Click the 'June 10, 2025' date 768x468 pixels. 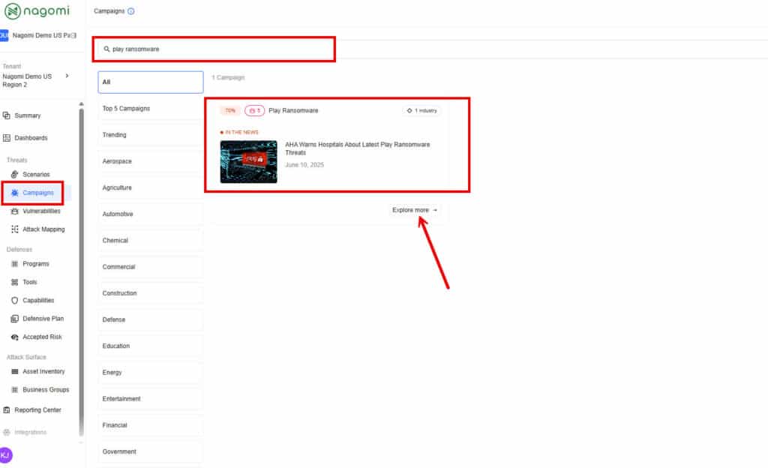(304, 165)
